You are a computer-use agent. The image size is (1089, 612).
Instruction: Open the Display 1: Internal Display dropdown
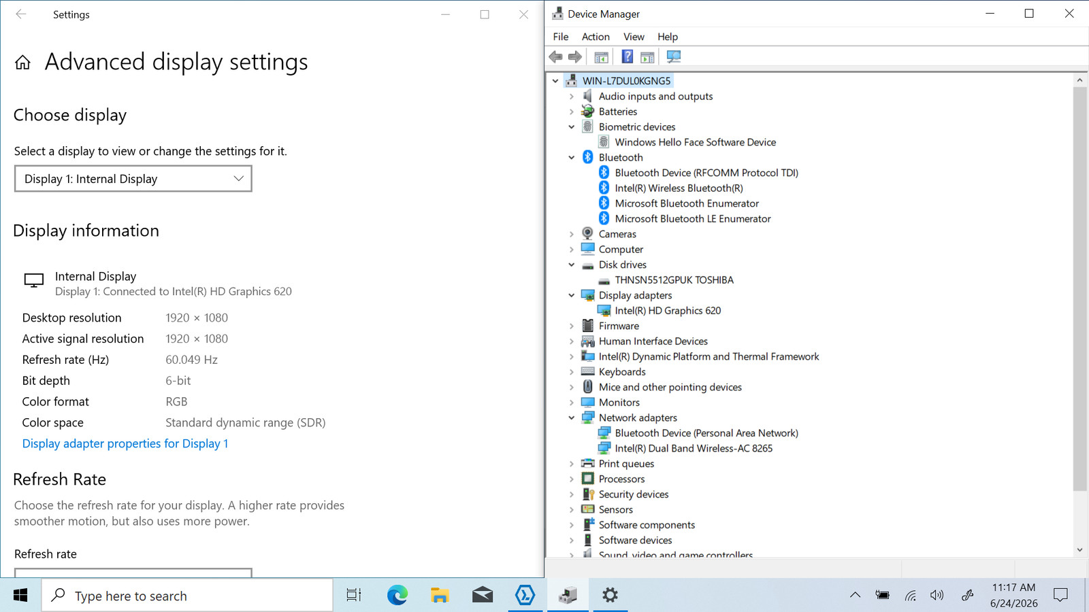(x=133, y=179)
